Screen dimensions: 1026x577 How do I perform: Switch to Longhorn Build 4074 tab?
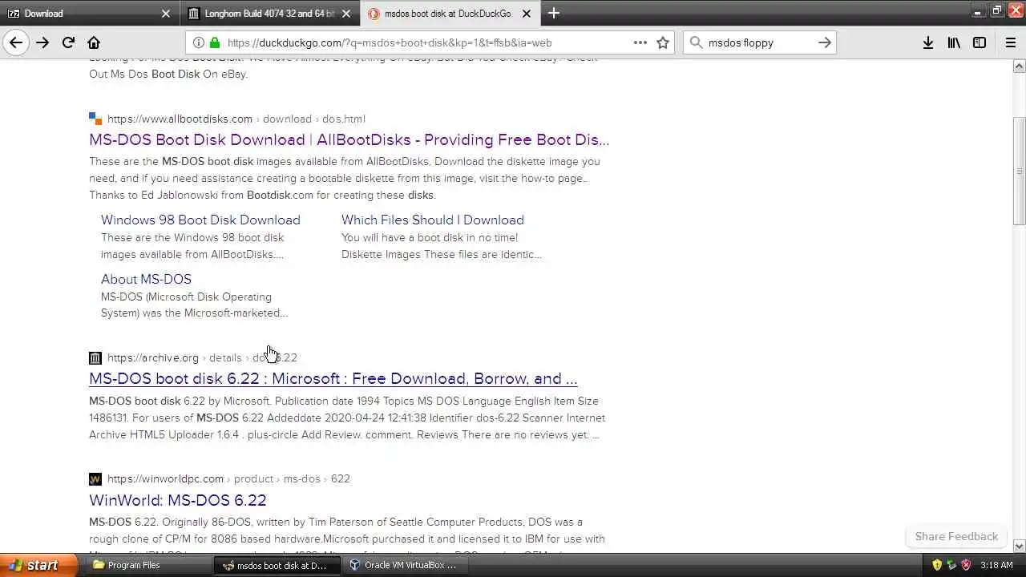pos(270,14)
